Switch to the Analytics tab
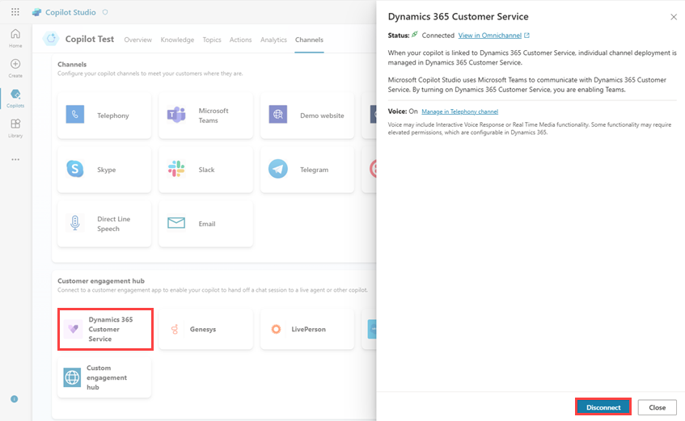 pyautogui.click(x=274, y=40)
